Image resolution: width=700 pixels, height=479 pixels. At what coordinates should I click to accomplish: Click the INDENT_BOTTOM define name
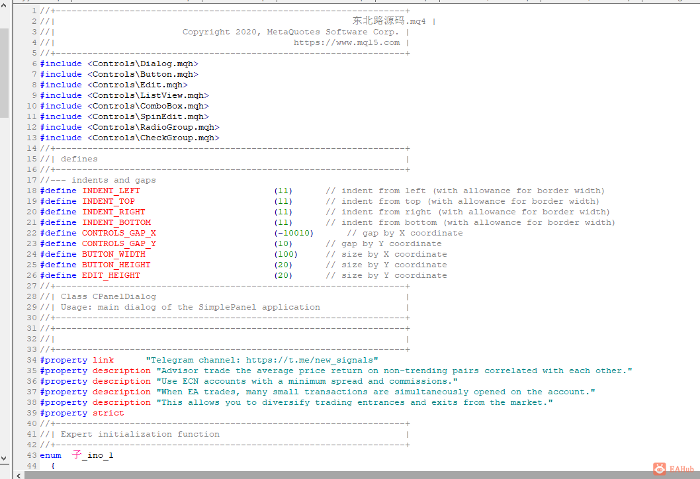pos(116,223)
